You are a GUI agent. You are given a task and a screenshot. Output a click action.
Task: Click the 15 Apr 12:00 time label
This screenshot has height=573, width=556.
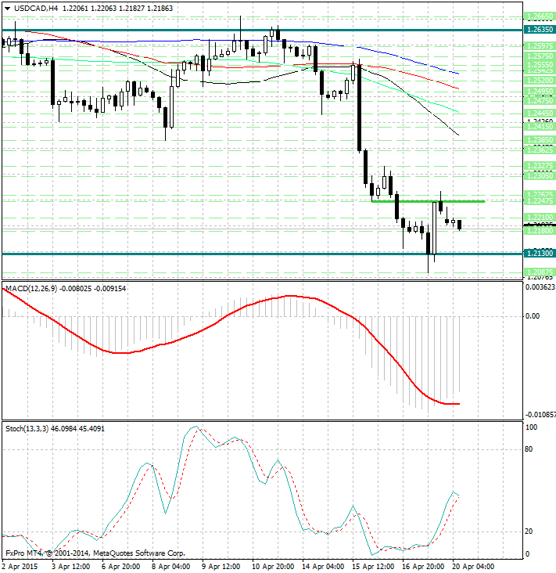point(373,567)
